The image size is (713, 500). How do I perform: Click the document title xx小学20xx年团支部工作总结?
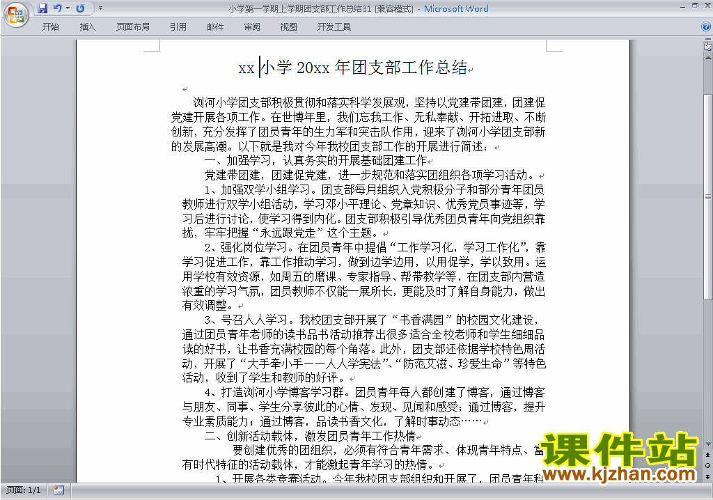[353, 68]
